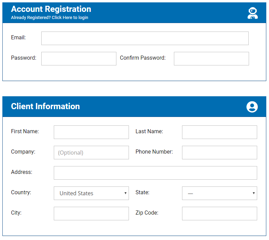Screen dimensions: 269x240
Task: Focus the Last Name input box
Action: tap(219, 132)
